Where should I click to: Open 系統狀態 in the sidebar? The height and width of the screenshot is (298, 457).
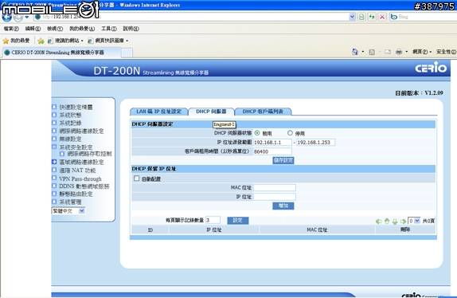(x=70, y=115)
